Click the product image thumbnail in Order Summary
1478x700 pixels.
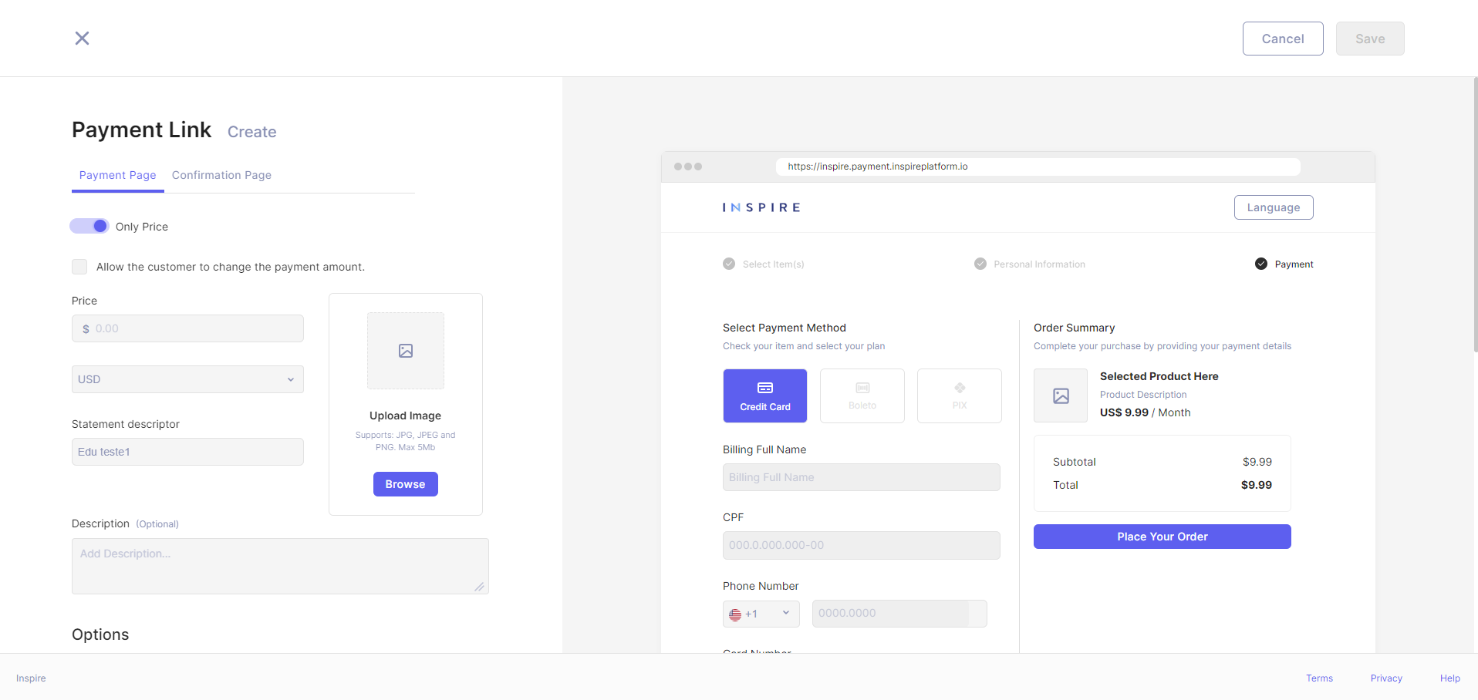1061,395
